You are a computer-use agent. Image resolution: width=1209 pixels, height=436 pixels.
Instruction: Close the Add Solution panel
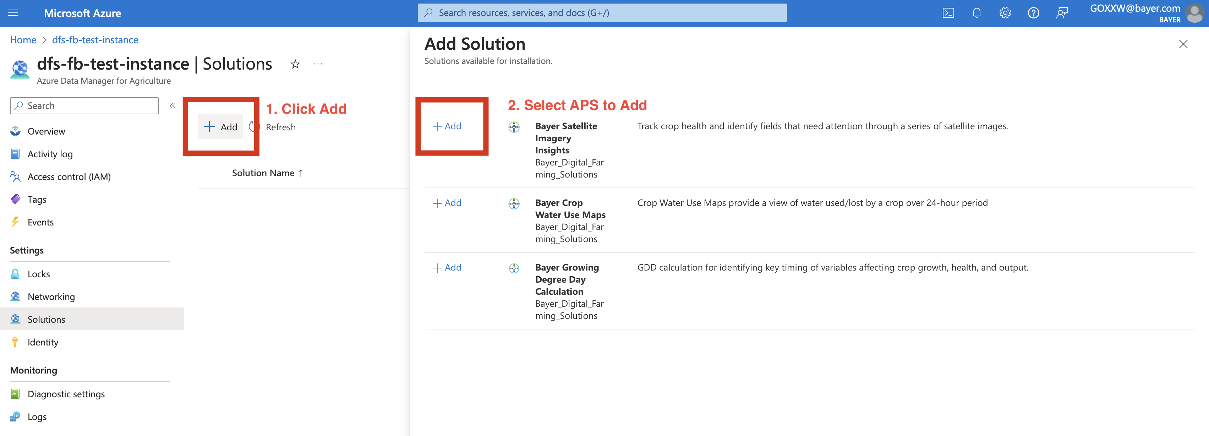point(1183,44)
